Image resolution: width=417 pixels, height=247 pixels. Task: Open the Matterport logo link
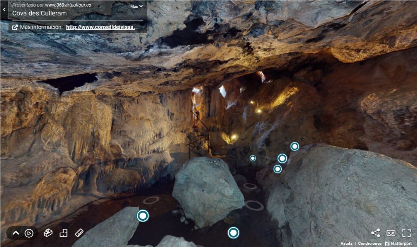pos(398,243)
